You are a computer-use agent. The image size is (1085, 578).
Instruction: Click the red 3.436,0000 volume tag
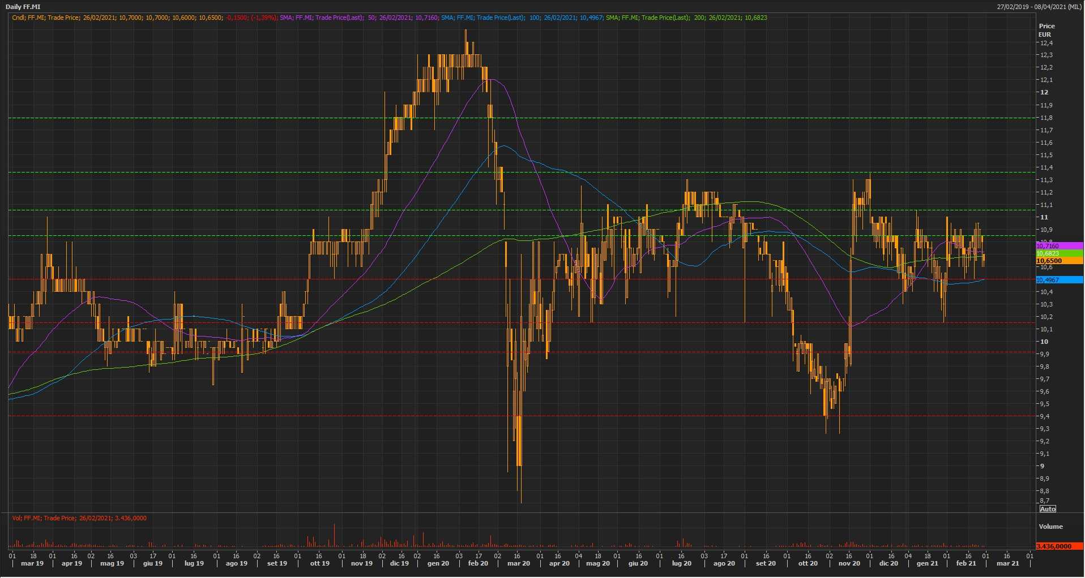coord(1058,546)
